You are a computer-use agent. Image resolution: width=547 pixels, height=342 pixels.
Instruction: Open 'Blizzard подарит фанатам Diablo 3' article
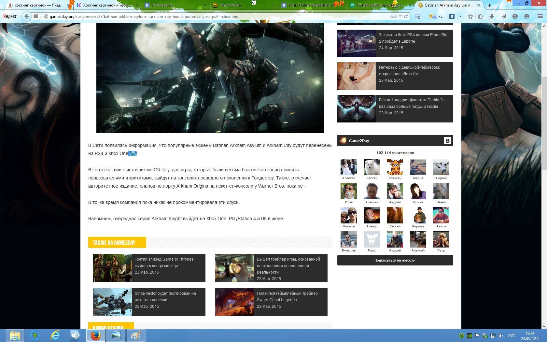point(412,103)
